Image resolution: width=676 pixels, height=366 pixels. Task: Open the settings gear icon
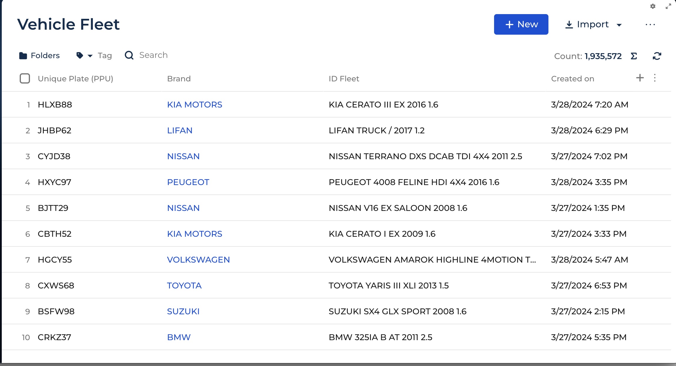click(653, 6)
